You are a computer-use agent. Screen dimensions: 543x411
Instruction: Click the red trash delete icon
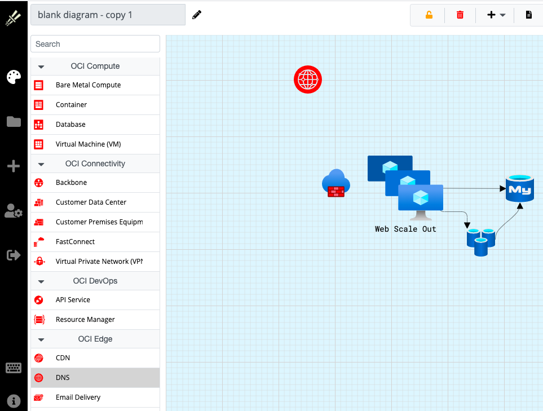click(x=460, y=15)
